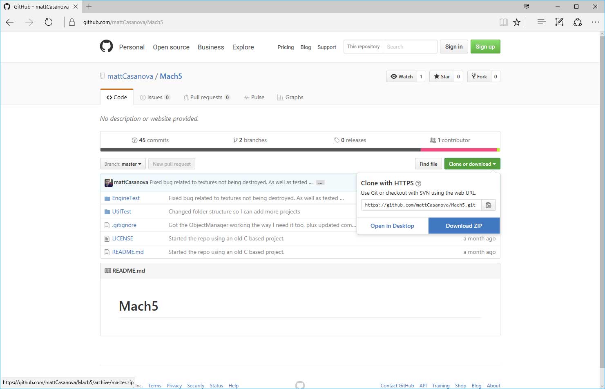The width and height of the screenshot is (605, 389).
Task: Click the Sign in button
Action: [x=454, y=47]
